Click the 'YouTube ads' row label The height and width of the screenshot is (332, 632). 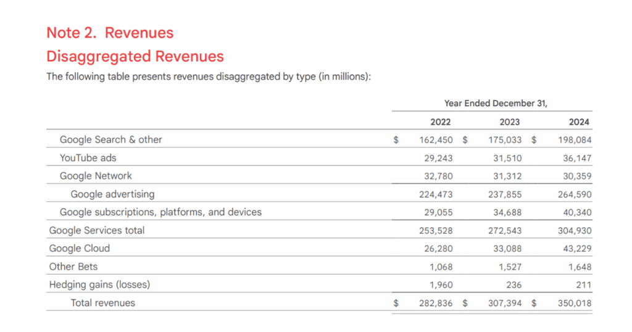click(x=88, y=158)
